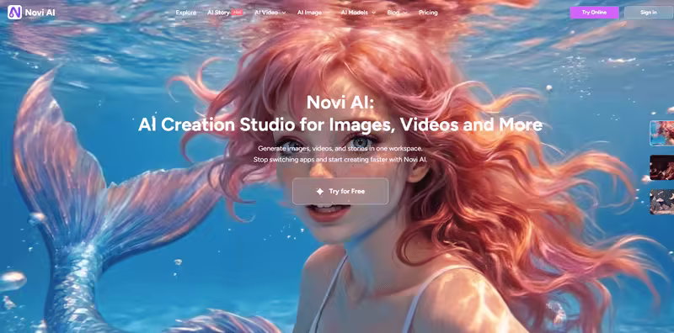Viewport: 674px width, 333px height.
Task: Select the bottom moon preview thumbnail
Action: pos(662,202)
